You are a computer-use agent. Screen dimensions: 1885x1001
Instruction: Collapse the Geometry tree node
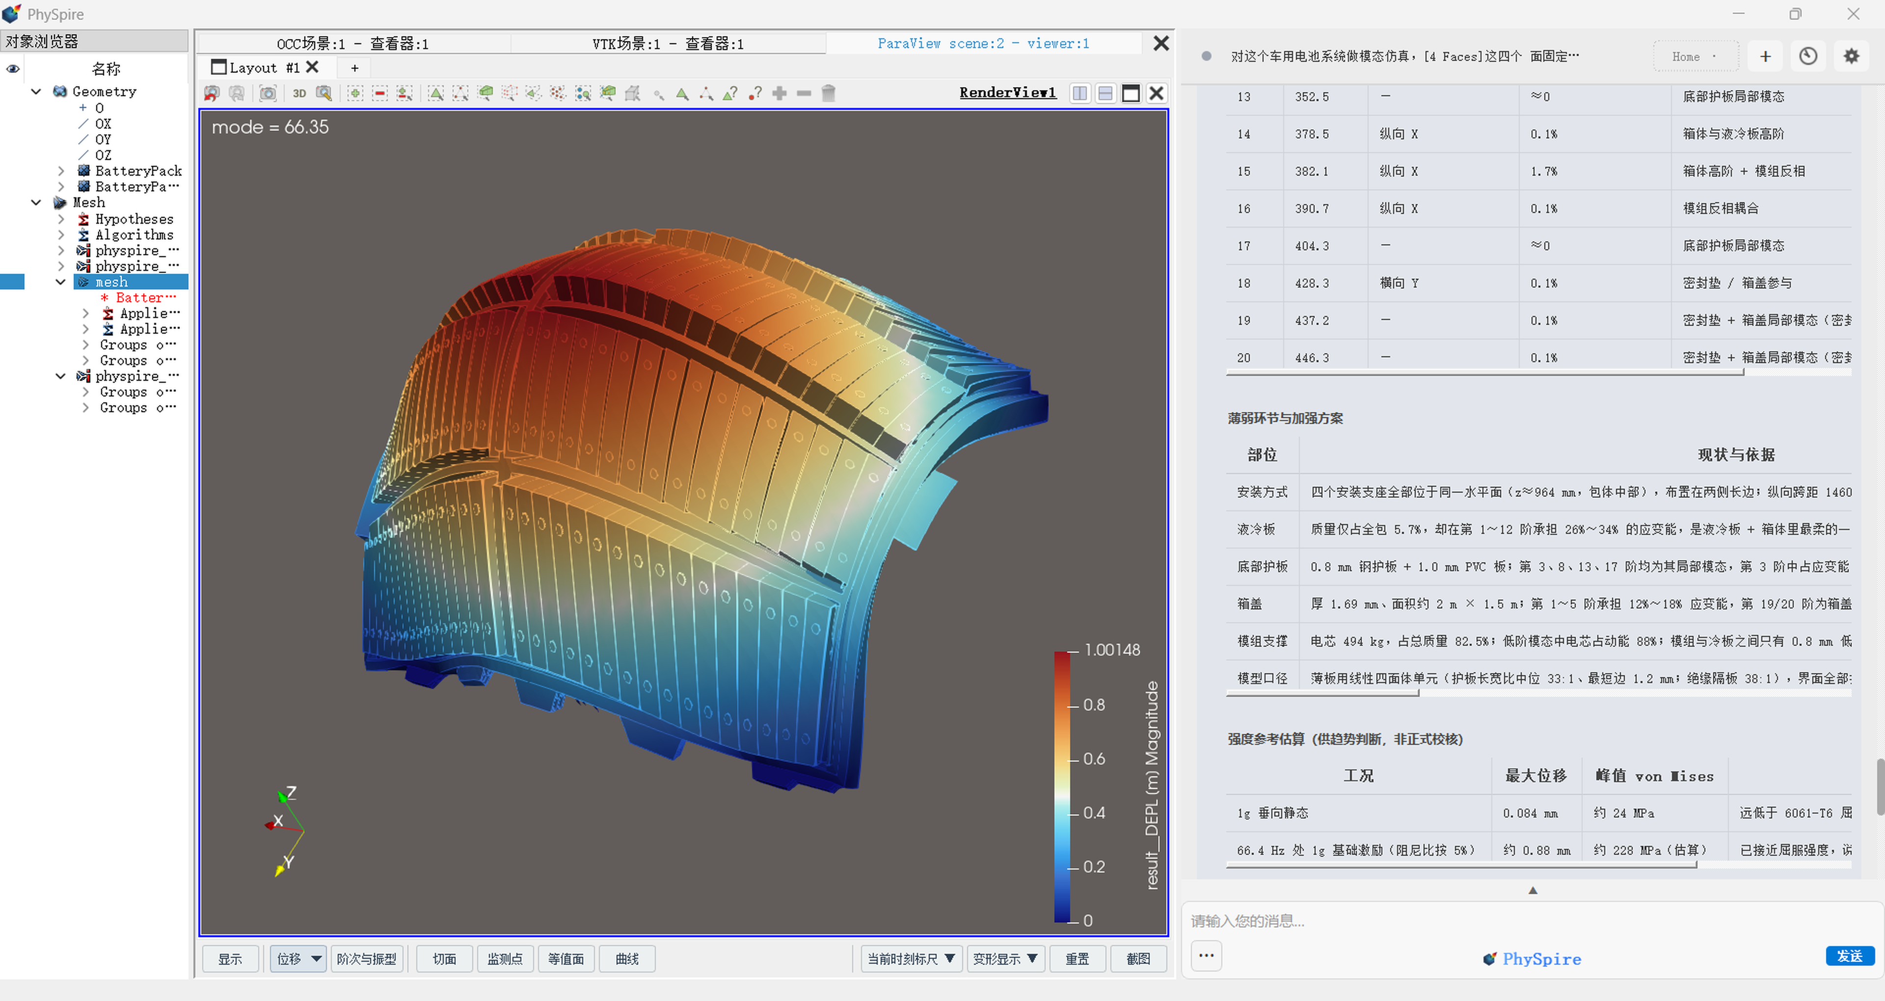[x=36, y=91]
